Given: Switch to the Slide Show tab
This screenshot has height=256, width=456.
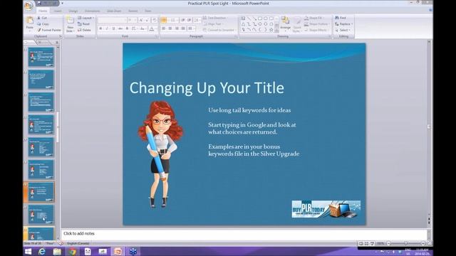Looking at the screenshot, I should point(114,11).
